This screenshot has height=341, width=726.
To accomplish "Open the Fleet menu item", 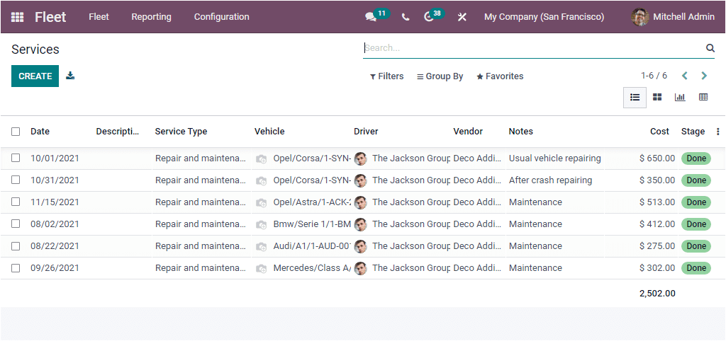I will click(99, 17).
